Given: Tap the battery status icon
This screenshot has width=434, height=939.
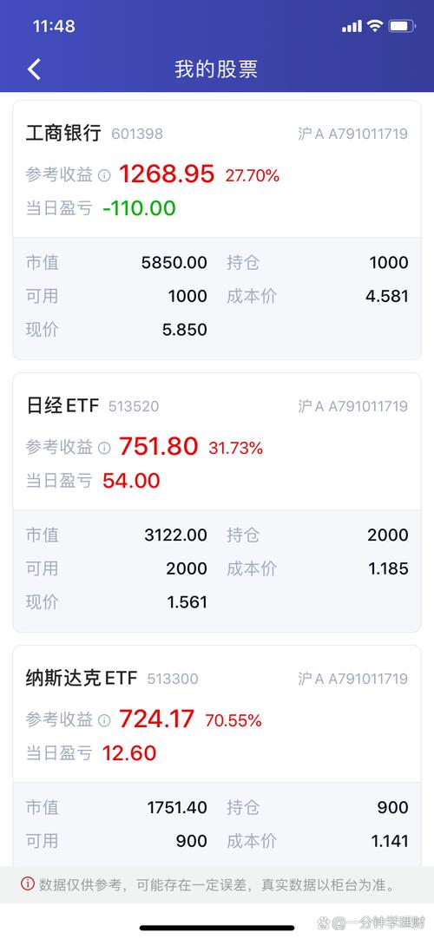Looking at the screenshot, I should tap(401, 26).
